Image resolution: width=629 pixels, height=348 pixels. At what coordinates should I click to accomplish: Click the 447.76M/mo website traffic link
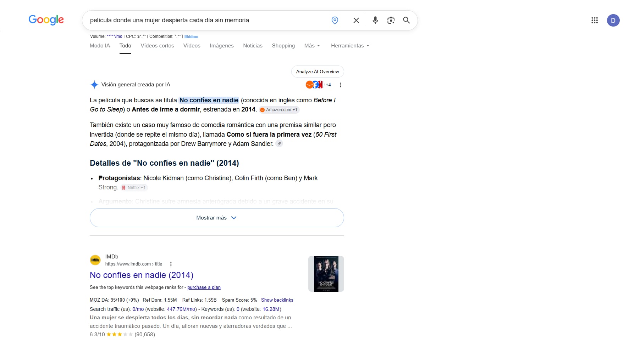click(x=181, y=309)
